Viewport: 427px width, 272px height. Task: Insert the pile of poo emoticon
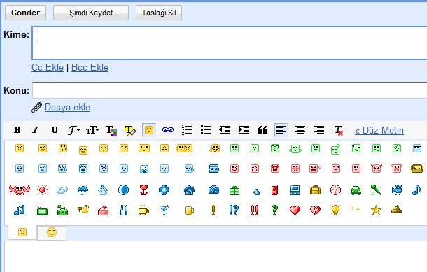pyautogui.click(x=396, y=210)
